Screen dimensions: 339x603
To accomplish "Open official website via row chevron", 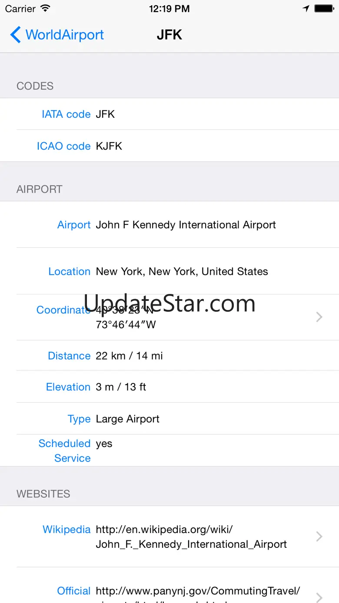I will click(319, 596).
